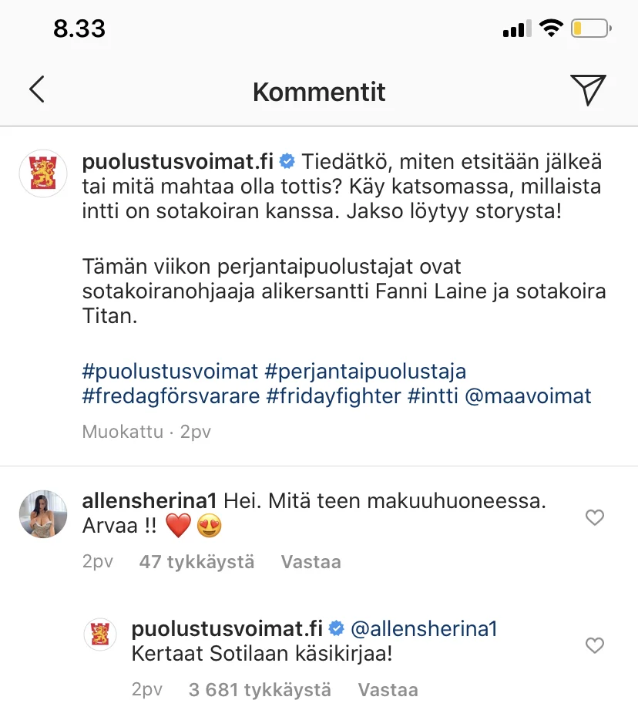Open puolustusvoimat.fi profile picture in the caption
Image resolution: width=638 pixels, height=727 pixels.
[43, 173]
